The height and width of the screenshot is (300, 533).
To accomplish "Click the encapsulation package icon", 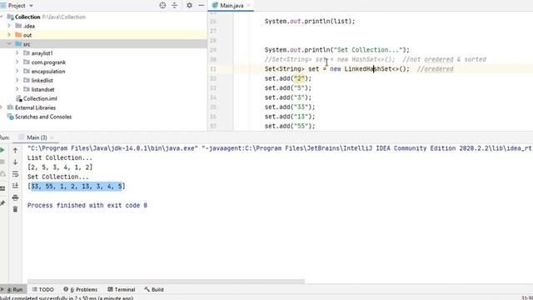I will 27,71.
